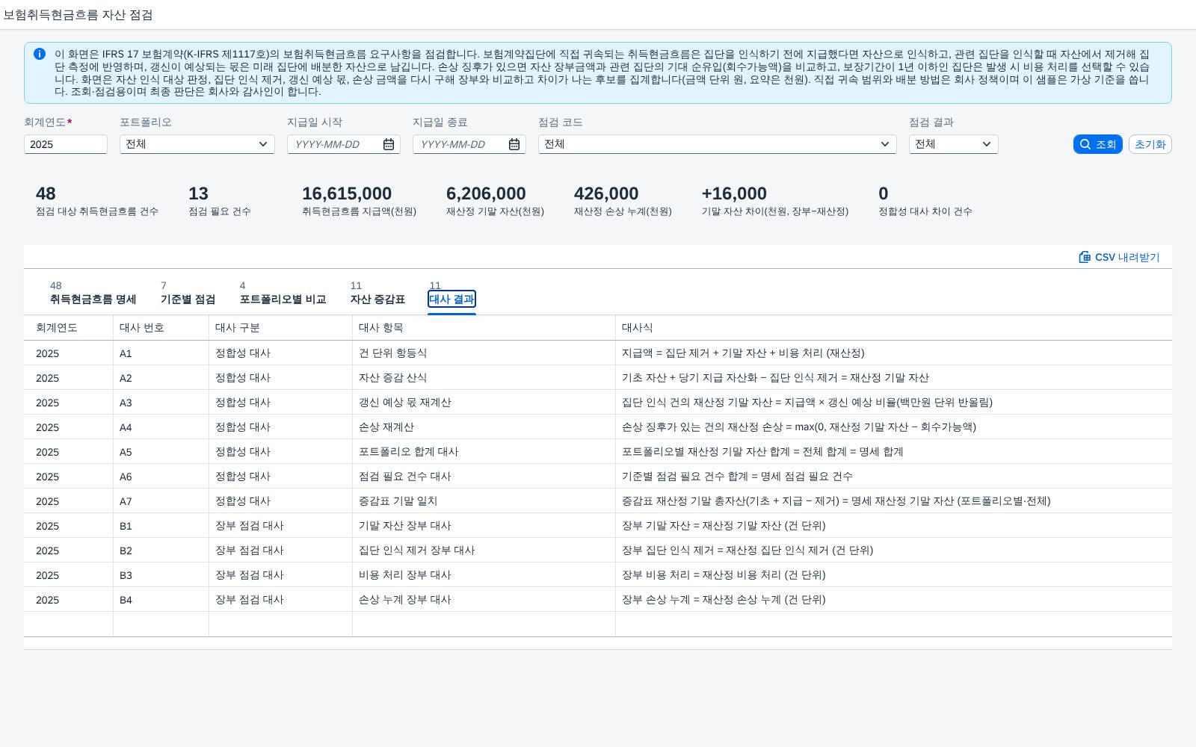Image resolution: width=1196 pixels, height=747 pixels.
Task: Click the 대사식 column header
Action: pyautogui.click(x=894, y=328)
